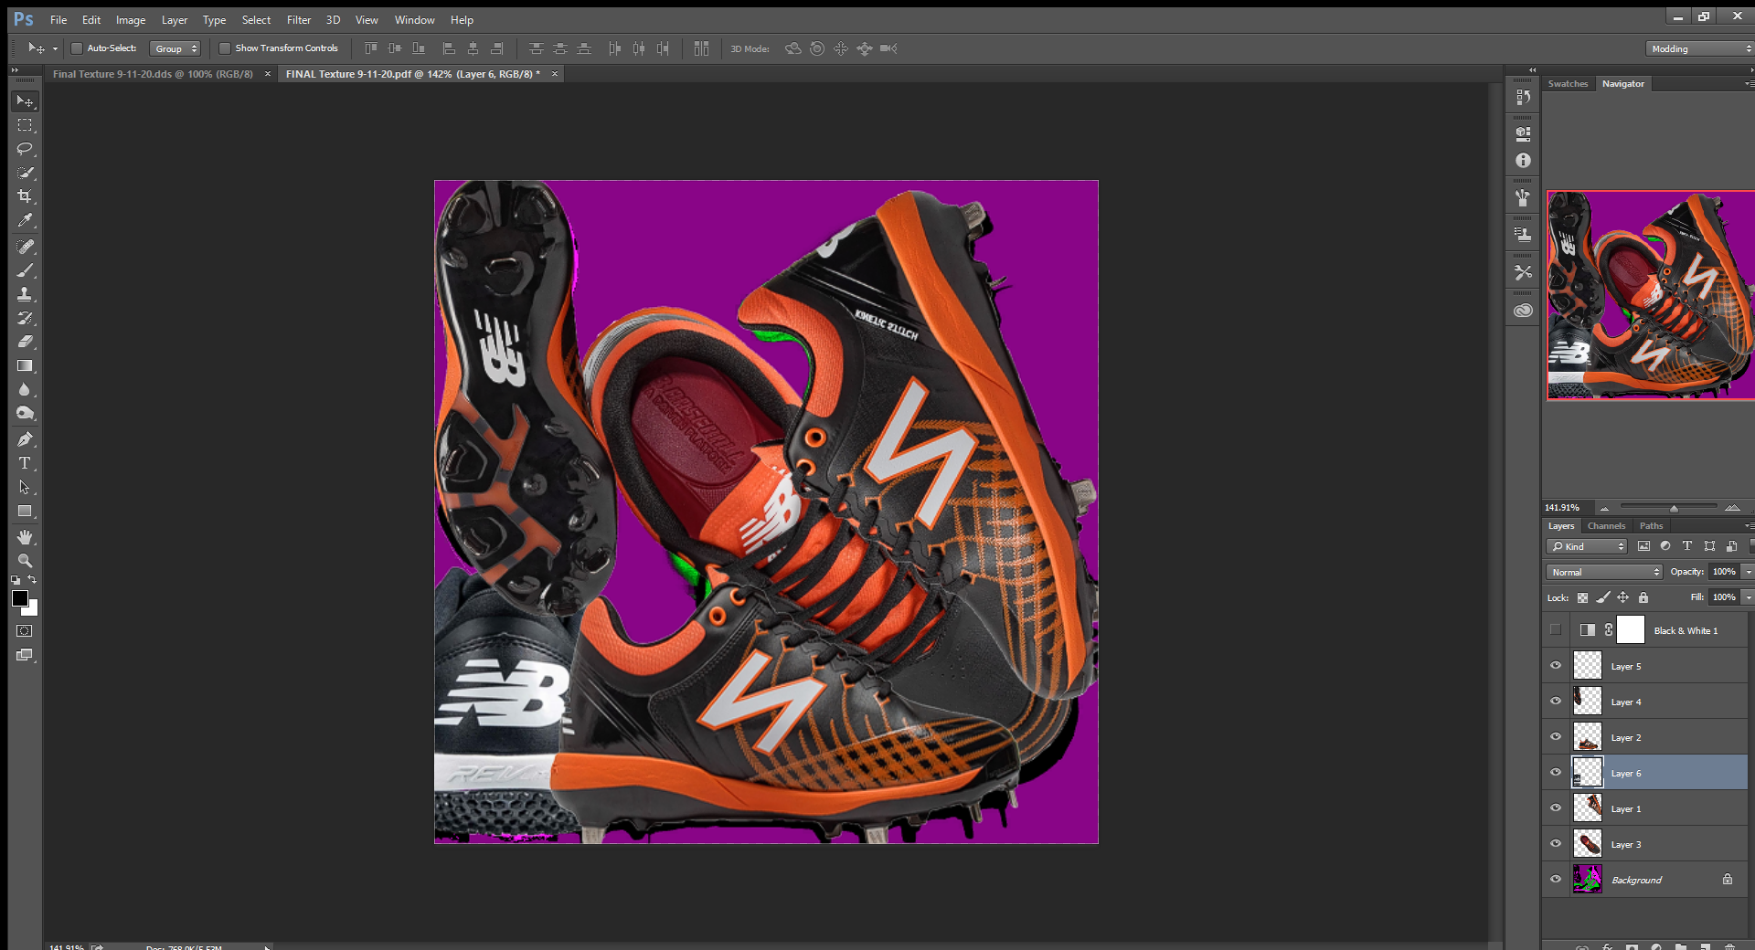Open the Fill value dropdown arrow

1748,597
